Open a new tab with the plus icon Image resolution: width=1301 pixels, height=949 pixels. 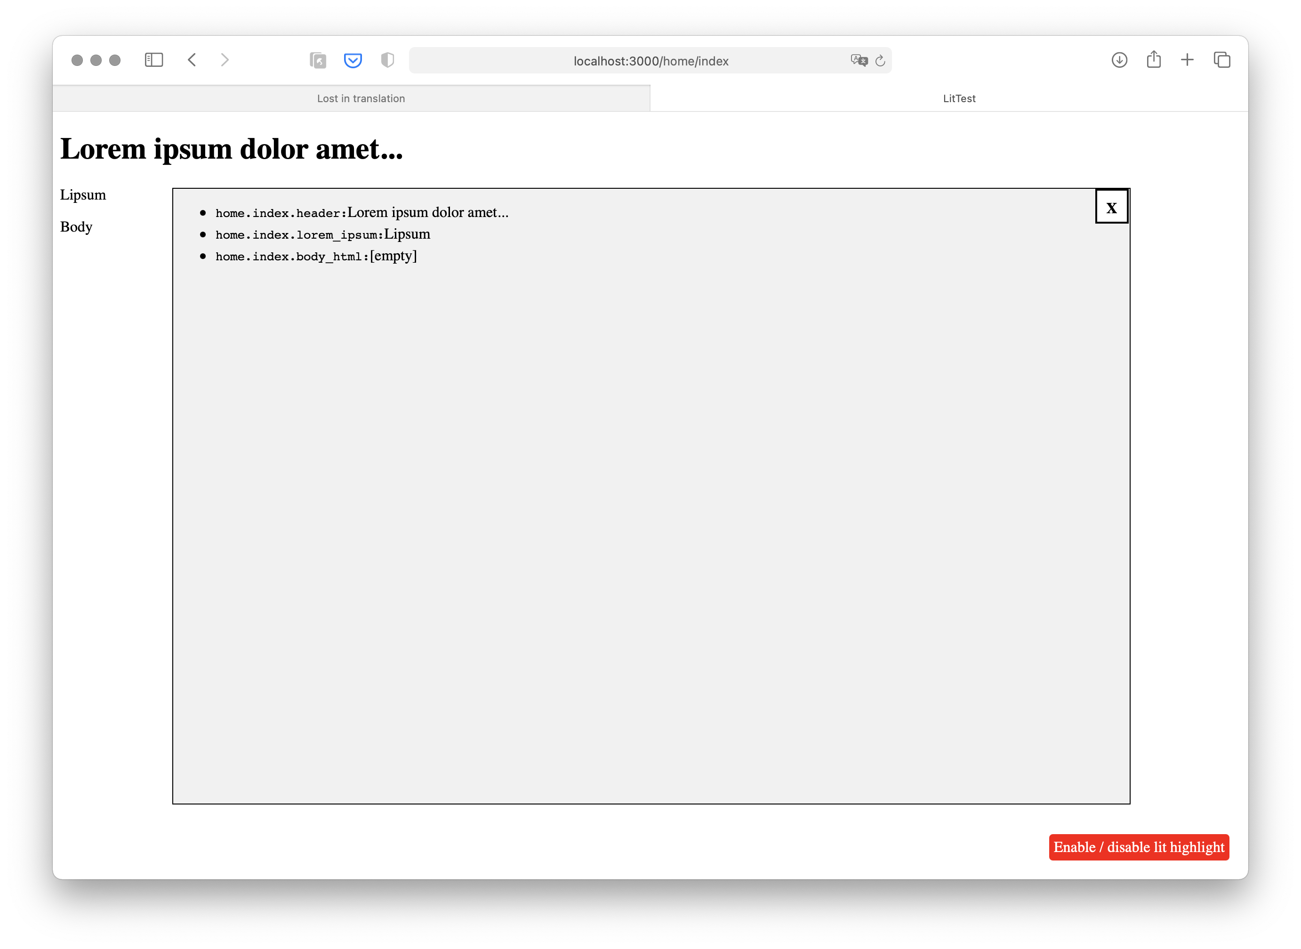(x=1187, y=60)
